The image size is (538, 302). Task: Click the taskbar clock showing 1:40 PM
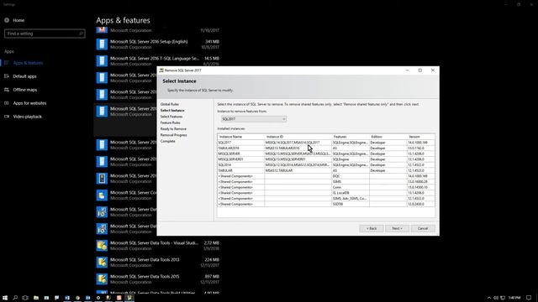pyautogui.click(x=514, y=298)
